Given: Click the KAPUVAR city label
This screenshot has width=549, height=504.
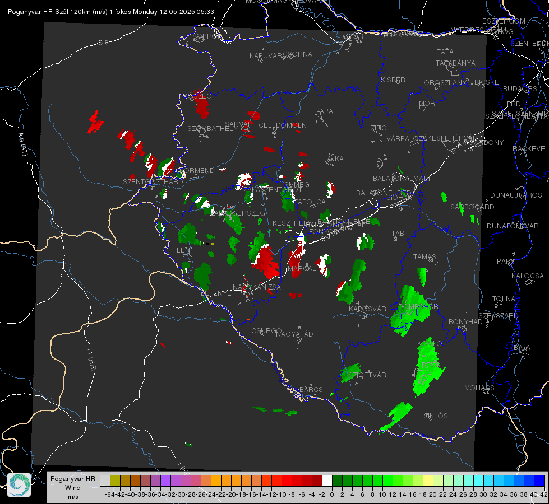Looking at the screenshot, I should tap(266, 56).
